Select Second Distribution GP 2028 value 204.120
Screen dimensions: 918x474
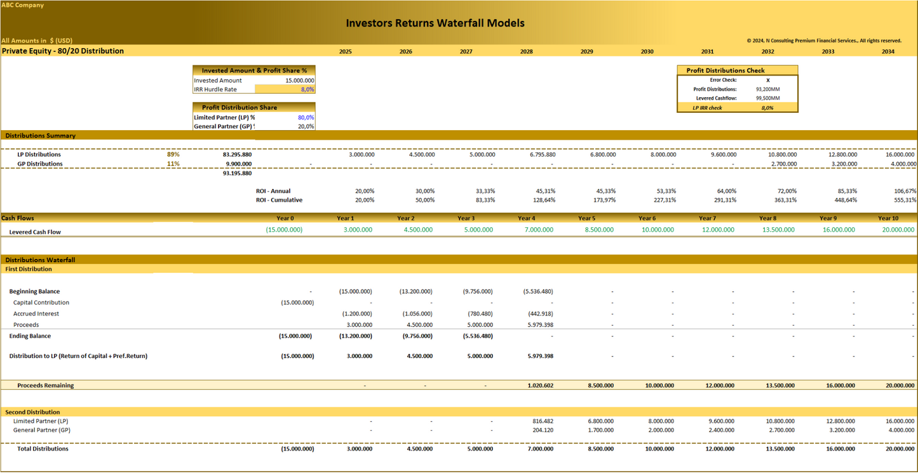point(542,430)
